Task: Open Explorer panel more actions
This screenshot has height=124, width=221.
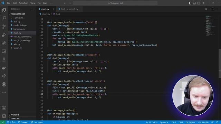Action: 32,9
